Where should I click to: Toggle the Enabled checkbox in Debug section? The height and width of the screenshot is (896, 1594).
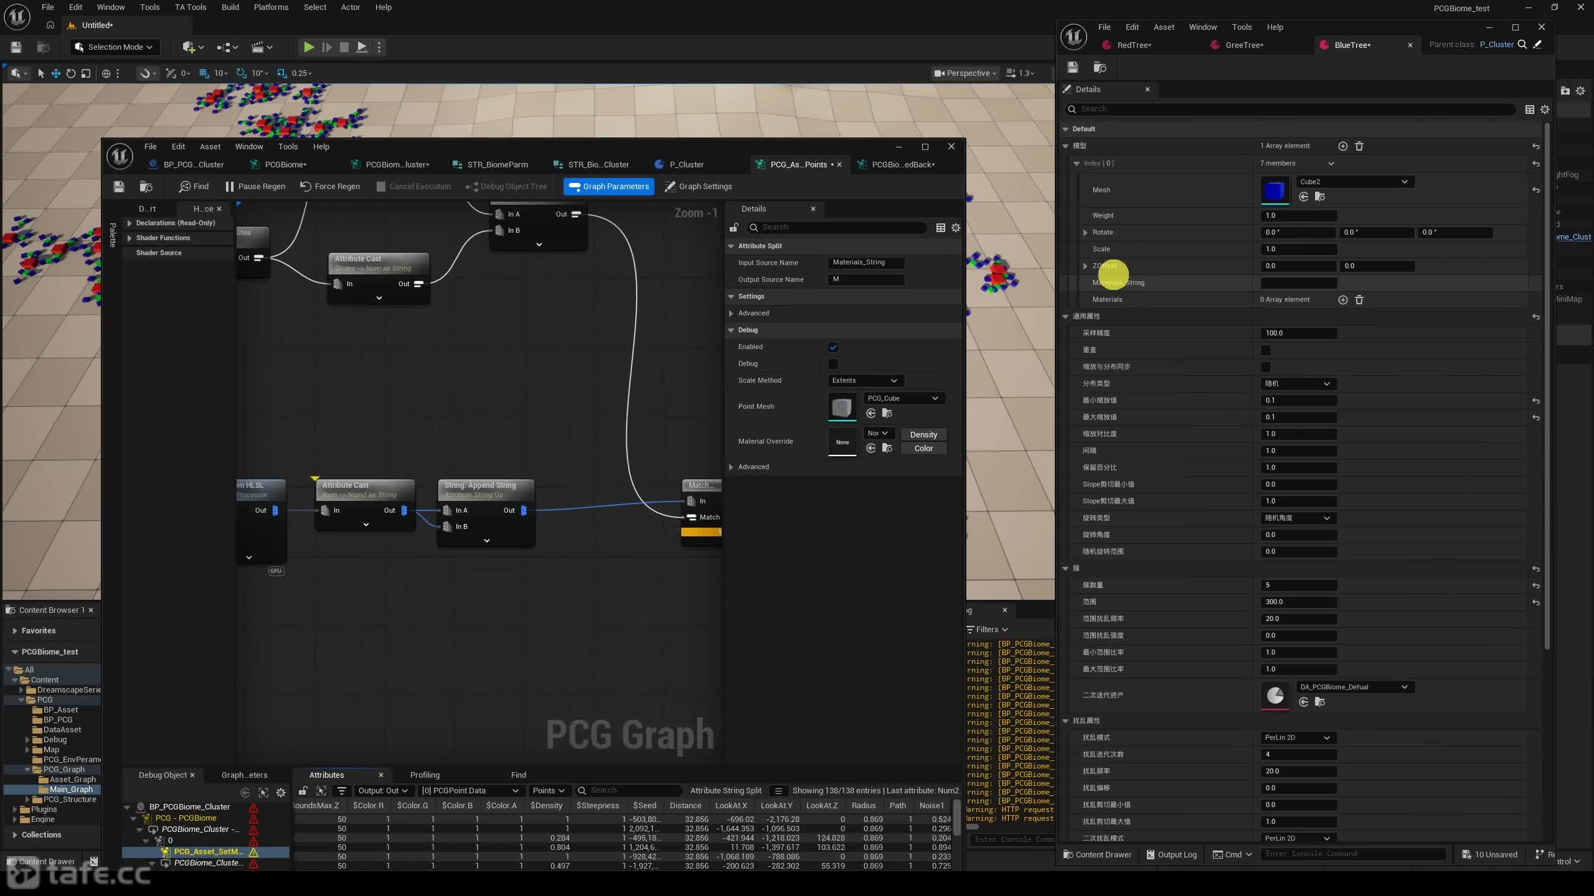click(833, 347)
